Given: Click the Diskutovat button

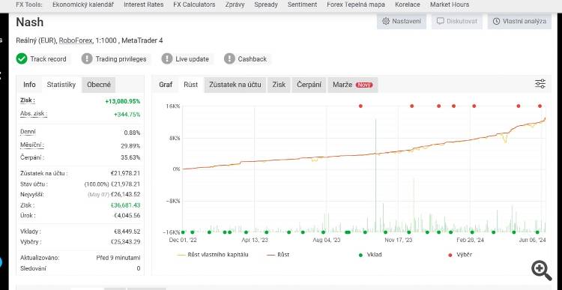Looking at the screenshot, I should point(457,21).
